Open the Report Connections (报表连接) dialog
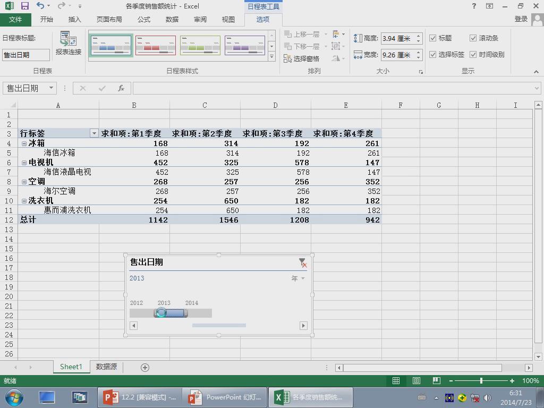544x408 pixels. (x=69, y=44)
